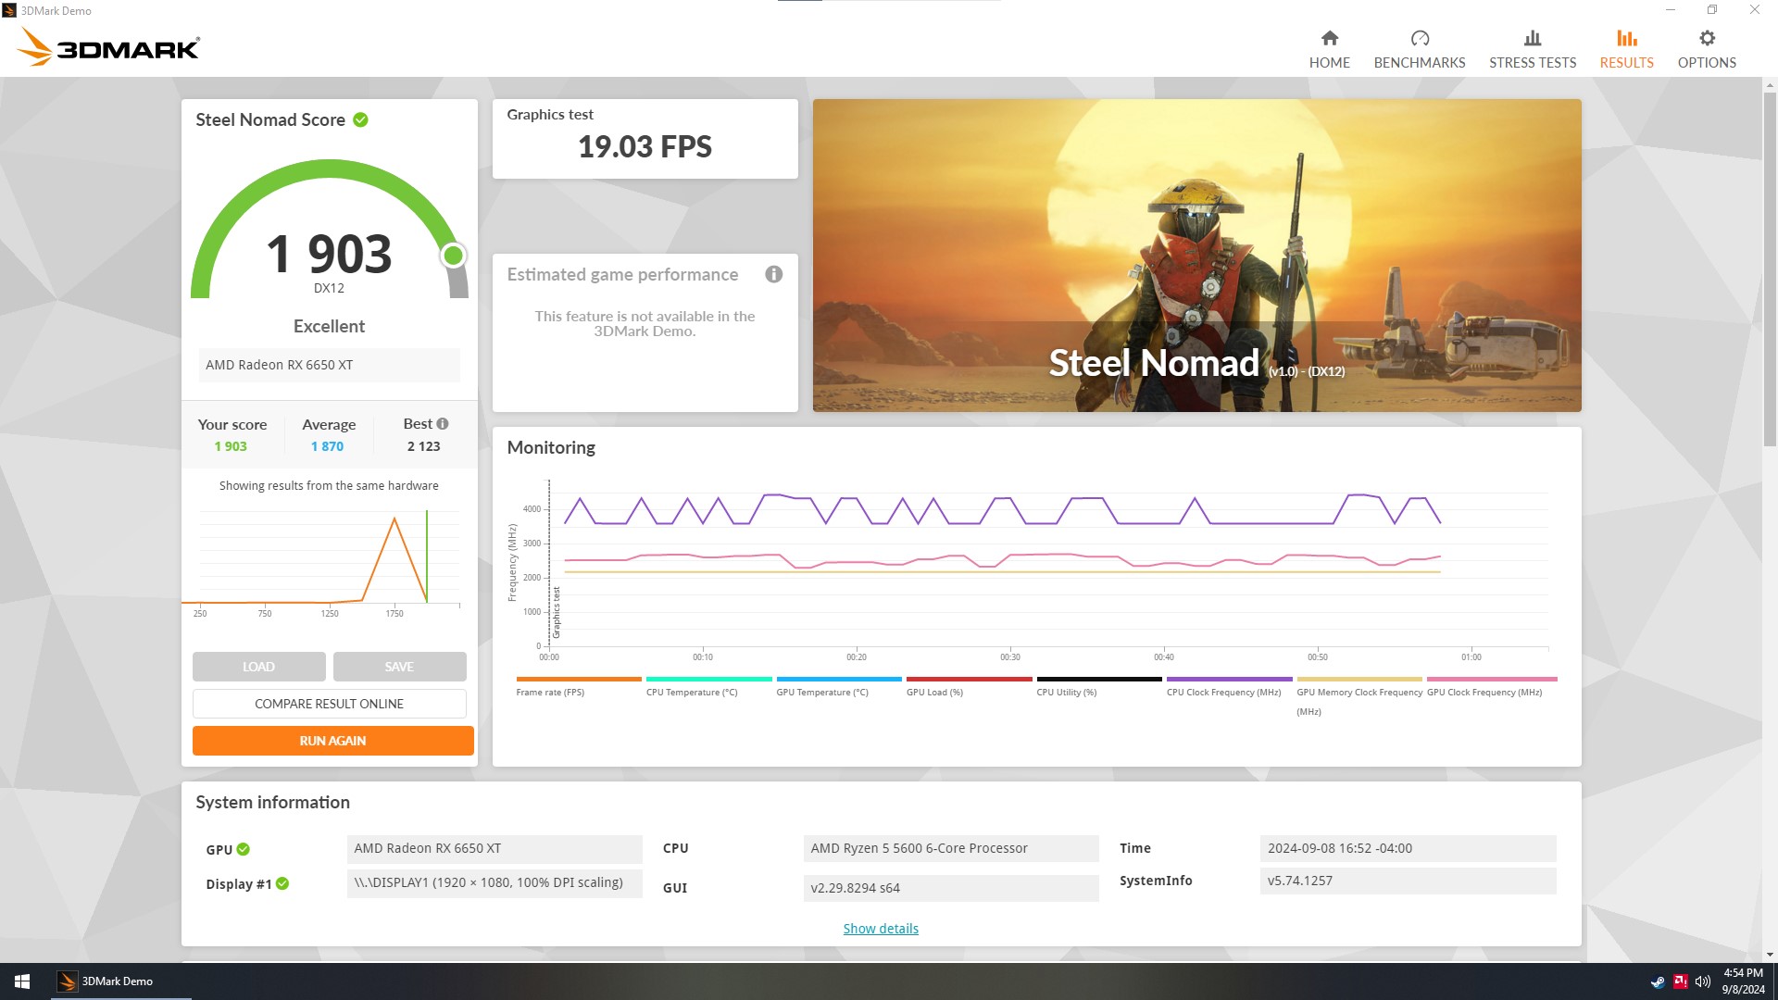Select the Results tab
Screen dimensions: 1778x1000
click(1626, 49)
